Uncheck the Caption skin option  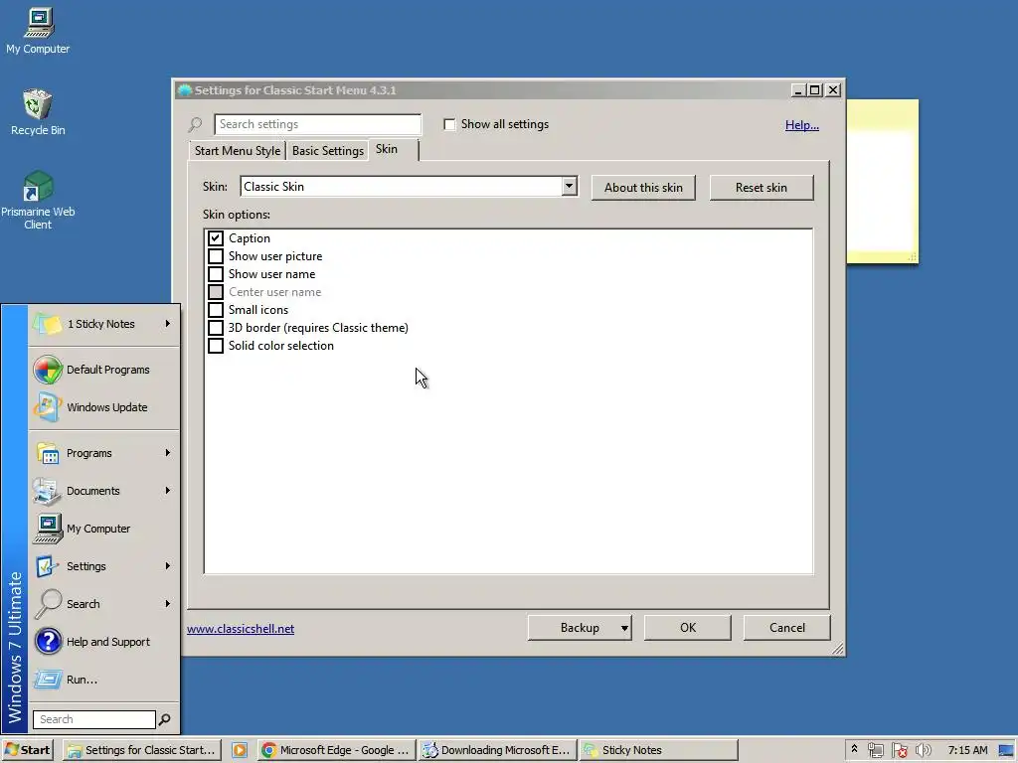pyautogui.click(x=216, y=238)
